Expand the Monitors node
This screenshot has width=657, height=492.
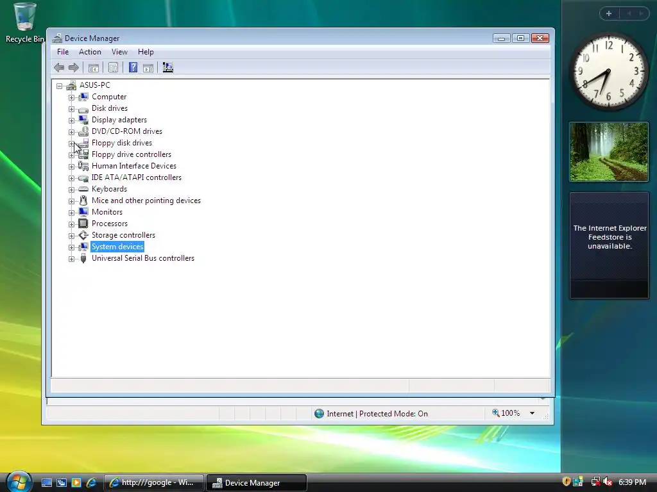71,213
